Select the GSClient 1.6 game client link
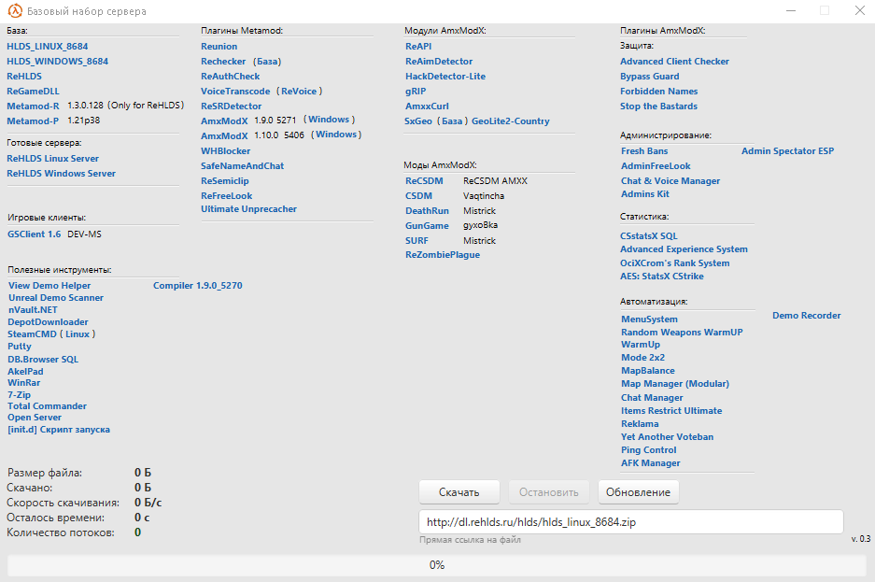This screenshot has width=875, height=582. coord(34,234)
